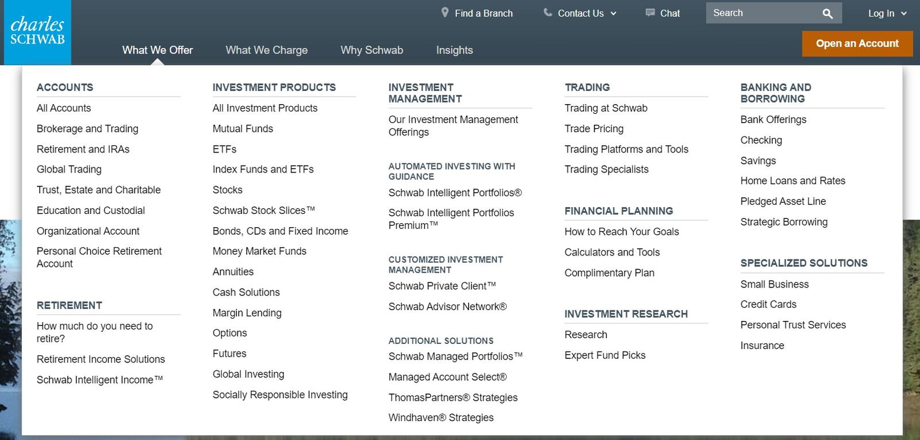Select Global Investing link

click(248, 374)
